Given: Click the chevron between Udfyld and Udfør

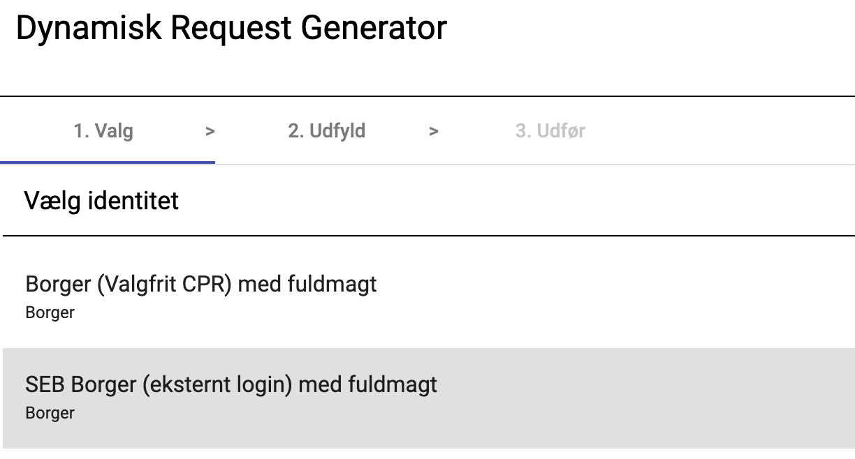Looking at the screenshot, I should click(434, 131).
